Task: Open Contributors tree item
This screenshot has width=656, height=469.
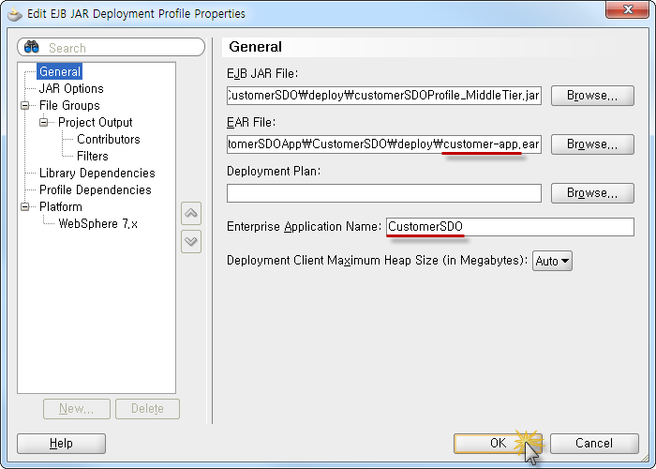Action: coord(109,139)
